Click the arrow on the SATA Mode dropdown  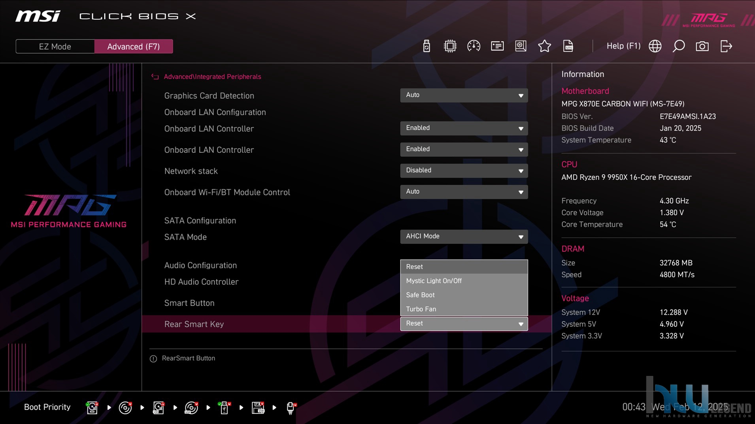click(x=521, y=237)
